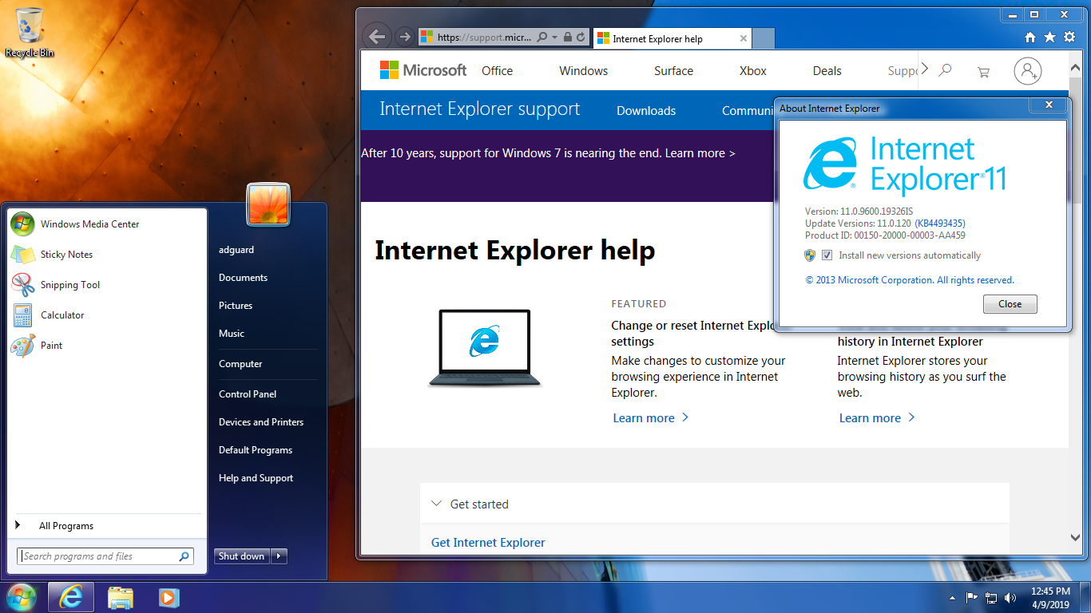Image resolution: width=1091 pixels, height=613 pixels.
Task: Close the Internet Explorer help tab
Action: tap(744, 38)
